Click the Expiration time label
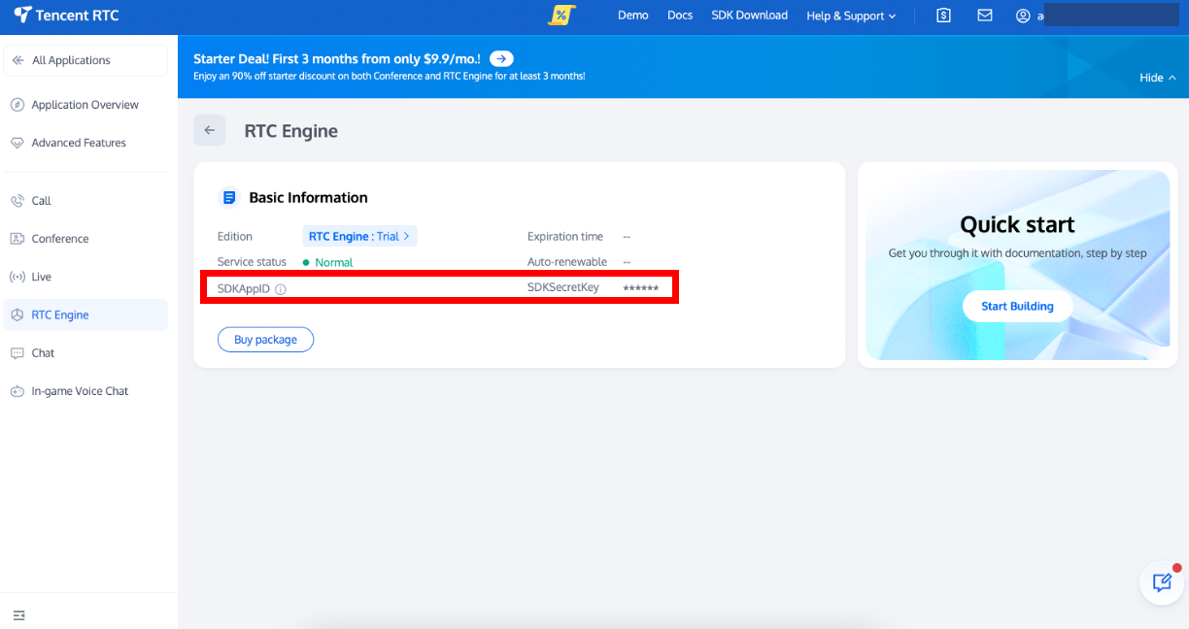The image size is (1189, 629). pyautogui.click(x=565, y=237)
